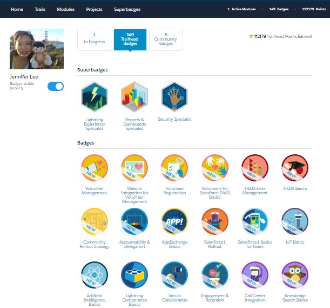The height and width of the screenshot is (308, 330).
Task: Click the Reports & Dashboards Specialist label
Action: [x=134, y=124]
